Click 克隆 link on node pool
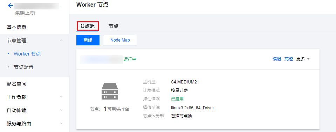336x132 pixels. point(288,59)
